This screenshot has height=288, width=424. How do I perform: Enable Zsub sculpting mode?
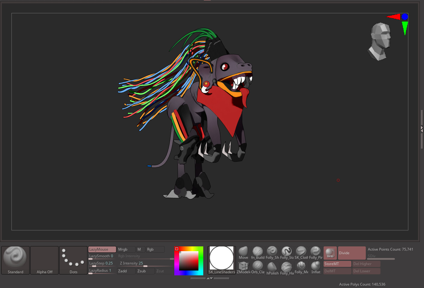point(145,271)
